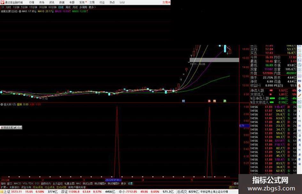This screenshot has height=194, width=302.
Task: Click the 上证 index value in status bar
Action: pyautogui.click(x=17, y=192)
